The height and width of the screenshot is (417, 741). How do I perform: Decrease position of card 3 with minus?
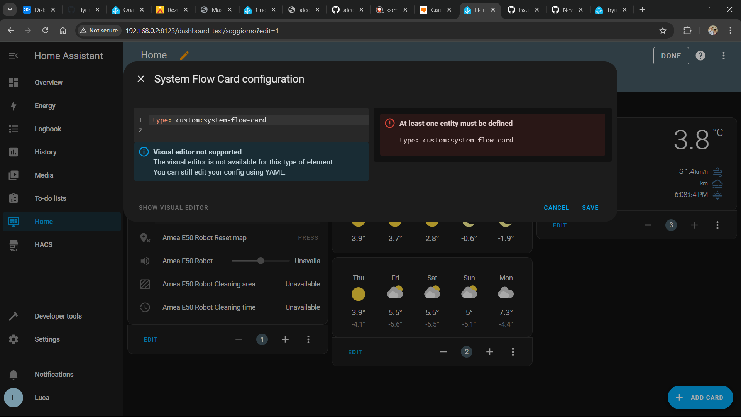point(648,225)
